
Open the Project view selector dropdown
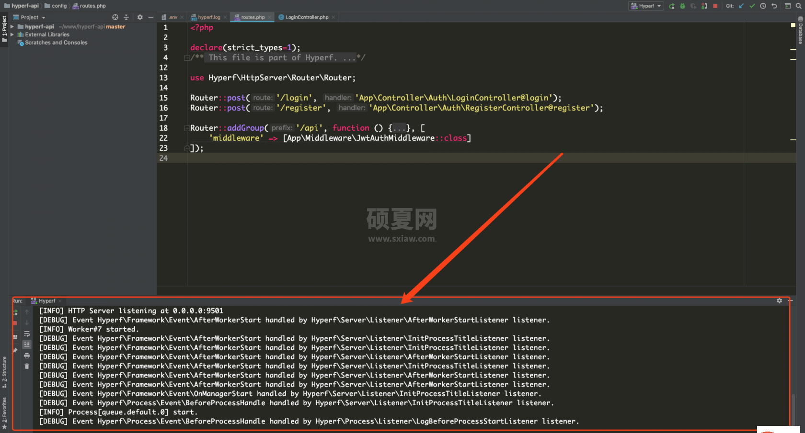point(30,17)
